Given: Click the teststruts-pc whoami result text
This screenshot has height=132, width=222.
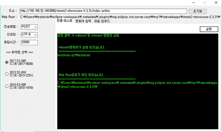Looking at the screenshot, I should [x=74, y=55].
